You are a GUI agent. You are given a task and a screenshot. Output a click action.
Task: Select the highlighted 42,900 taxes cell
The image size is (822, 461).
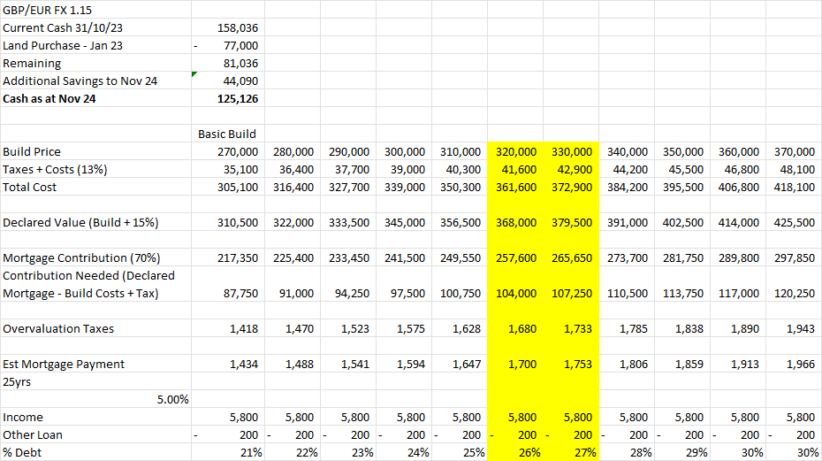coord(571,169)
